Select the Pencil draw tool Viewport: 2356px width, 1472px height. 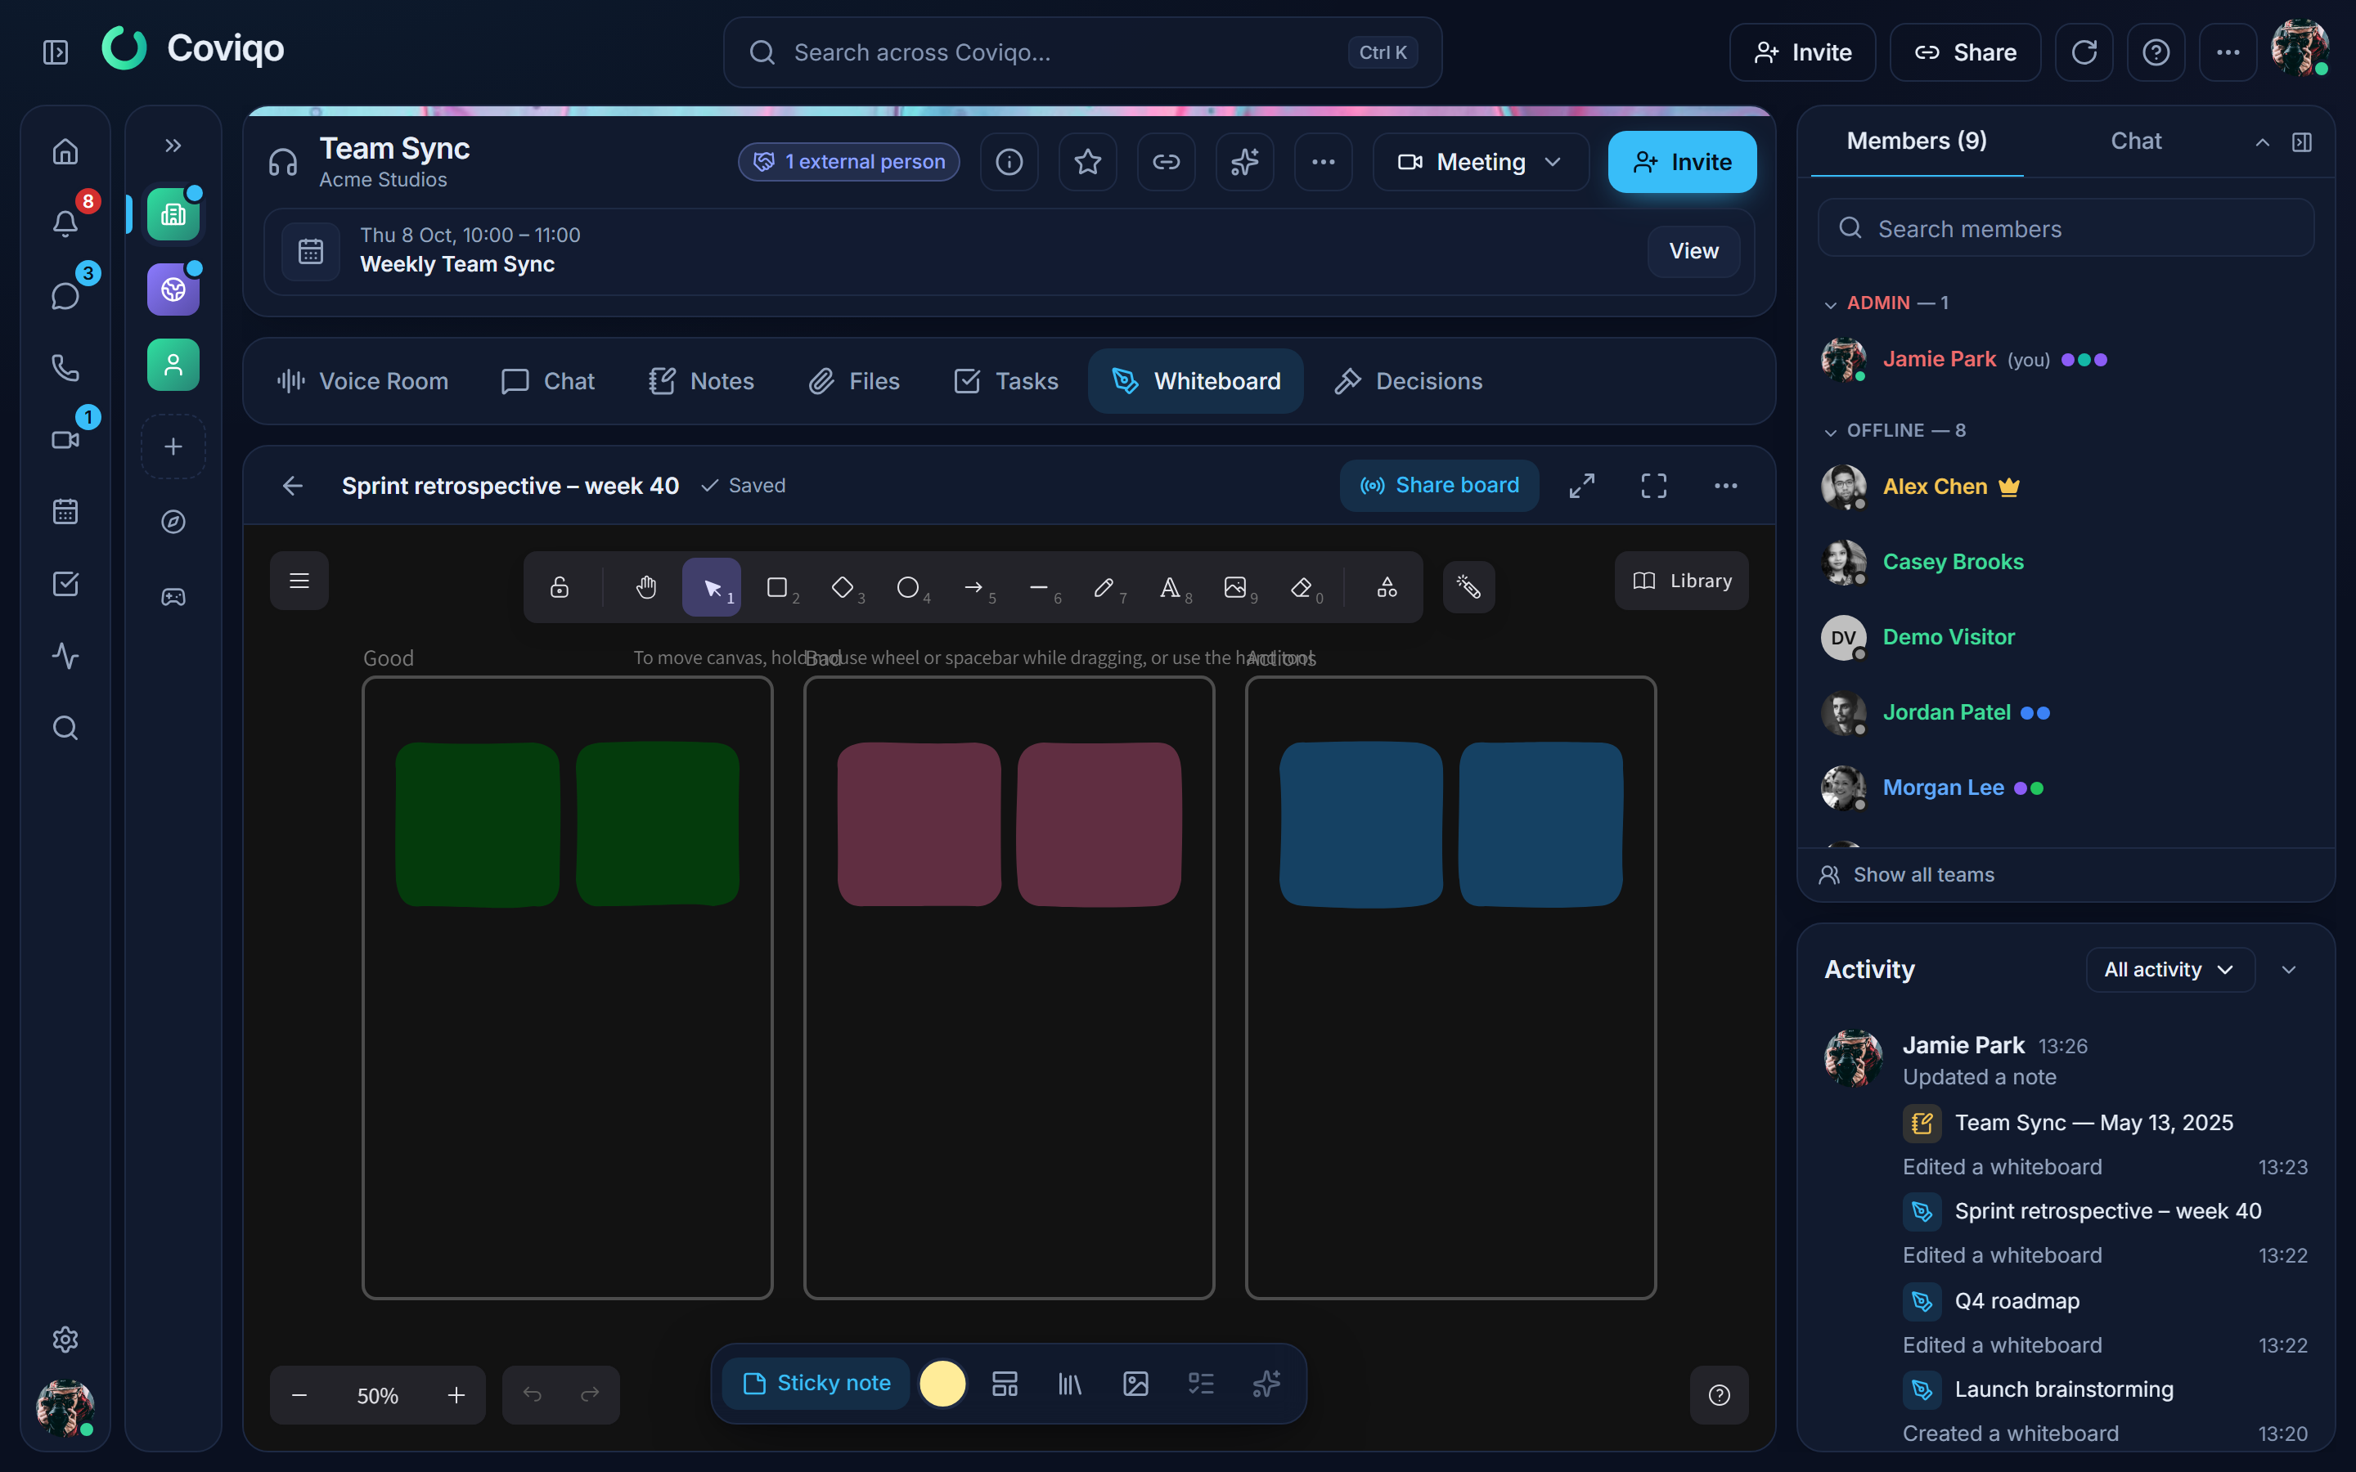point(1103,587)
